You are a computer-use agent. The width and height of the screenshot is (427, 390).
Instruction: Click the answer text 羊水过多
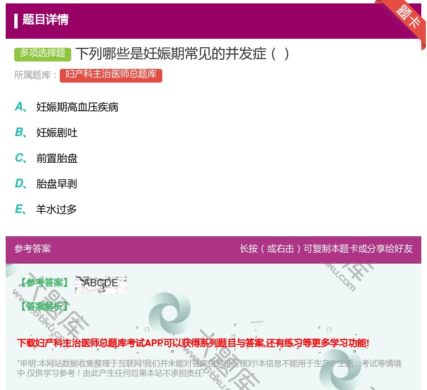pos(57,210)
